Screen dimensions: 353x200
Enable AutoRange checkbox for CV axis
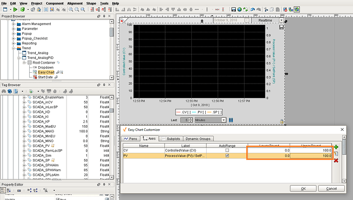(x=227, y=150)
